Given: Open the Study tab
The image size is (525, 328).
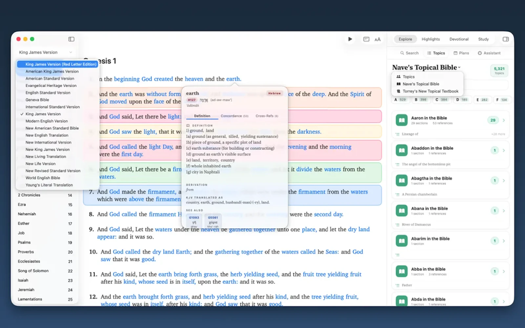Looking at the screenshot, I should point(483,39).
